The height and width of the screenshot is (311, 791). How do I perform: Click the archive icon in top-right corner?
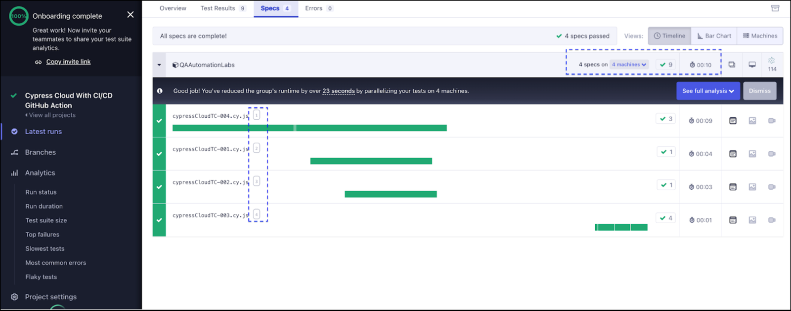tap(775, 8)
